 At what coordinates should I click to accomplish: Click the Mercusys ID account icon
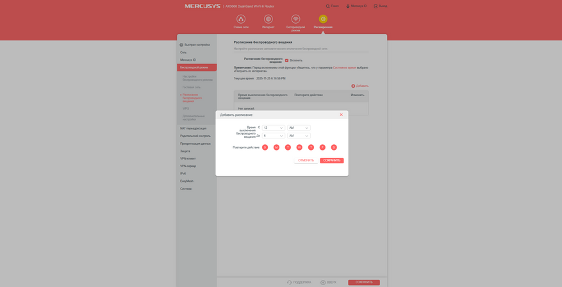pyautogui.click(x=348, y=6)
